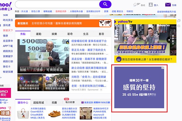Click trending search 振興抵用券
The image size is (182, 121).
[61, 11]
